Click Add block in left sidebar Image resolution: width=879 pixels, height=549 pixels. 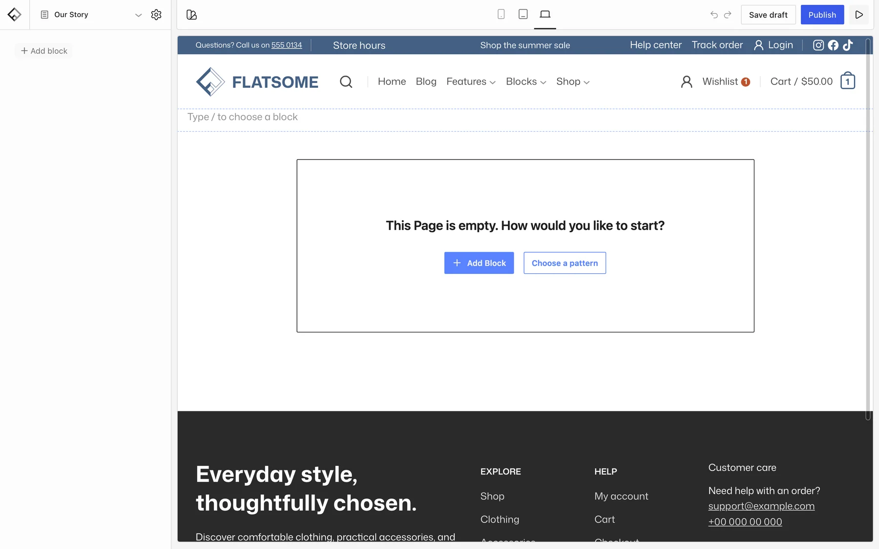44,51
